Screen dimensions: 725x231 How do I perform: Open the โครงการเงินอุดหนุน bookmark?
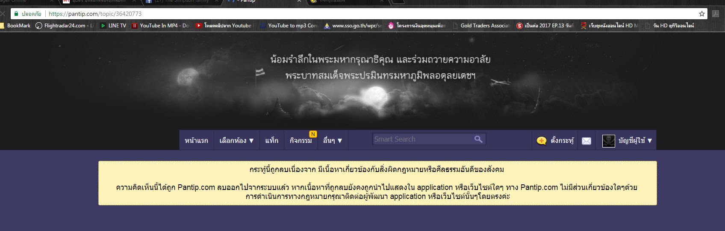click(417, 26)
